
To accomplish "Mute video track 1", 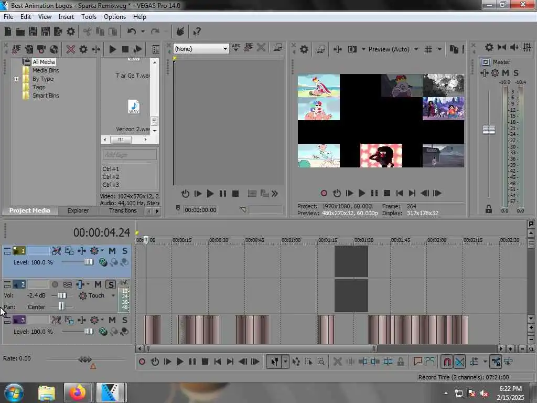I will tap(112, 251).
